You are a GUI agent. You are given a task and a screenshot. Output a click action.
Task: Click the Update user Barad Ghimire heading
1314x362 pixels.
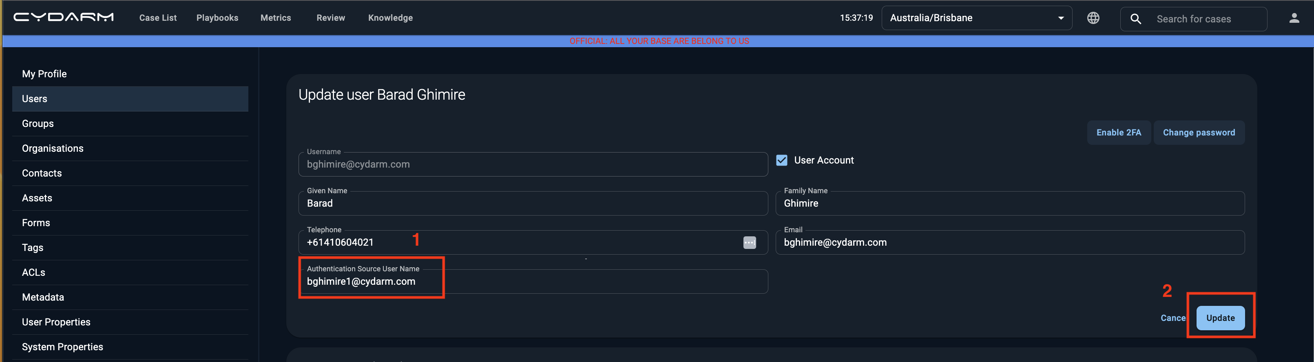click(x=382, y=94)
